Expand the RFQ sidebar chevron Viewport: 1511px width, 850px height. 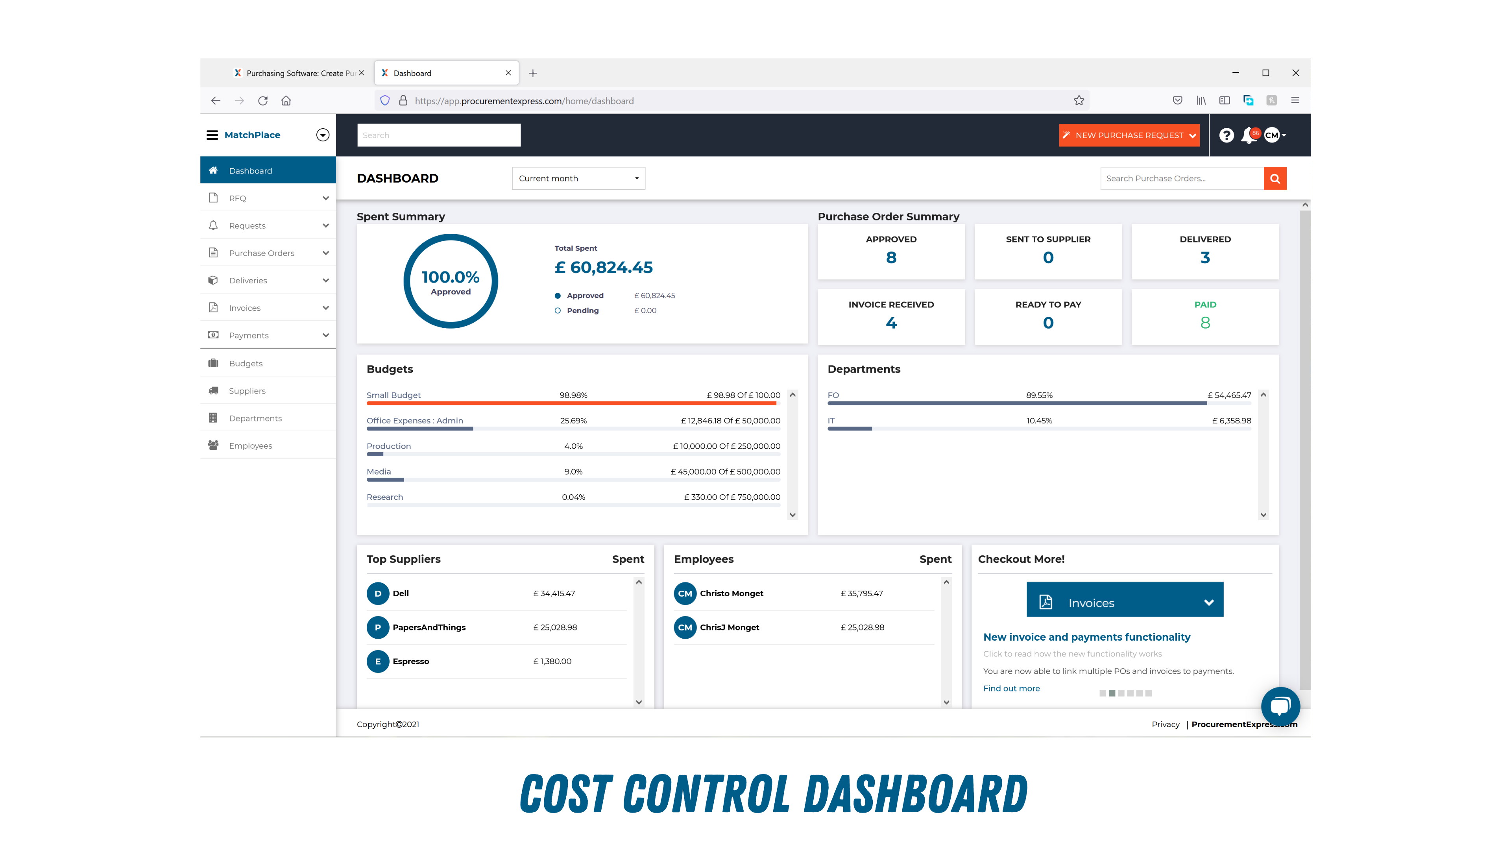325,198
